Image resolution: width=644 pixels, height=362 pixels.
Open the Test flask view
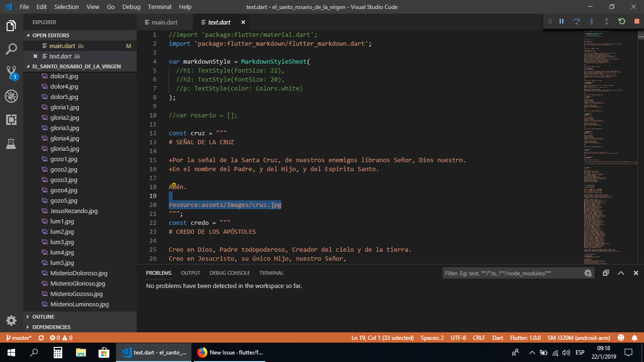coord(11,143)
